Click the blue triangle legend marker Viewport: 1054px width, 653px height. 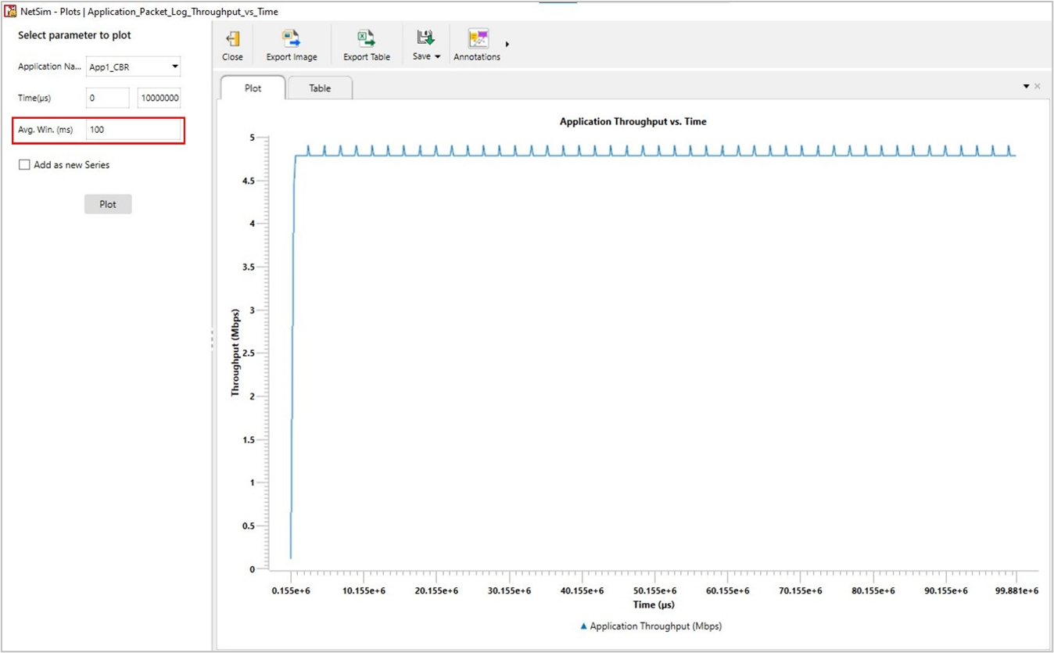583,626
